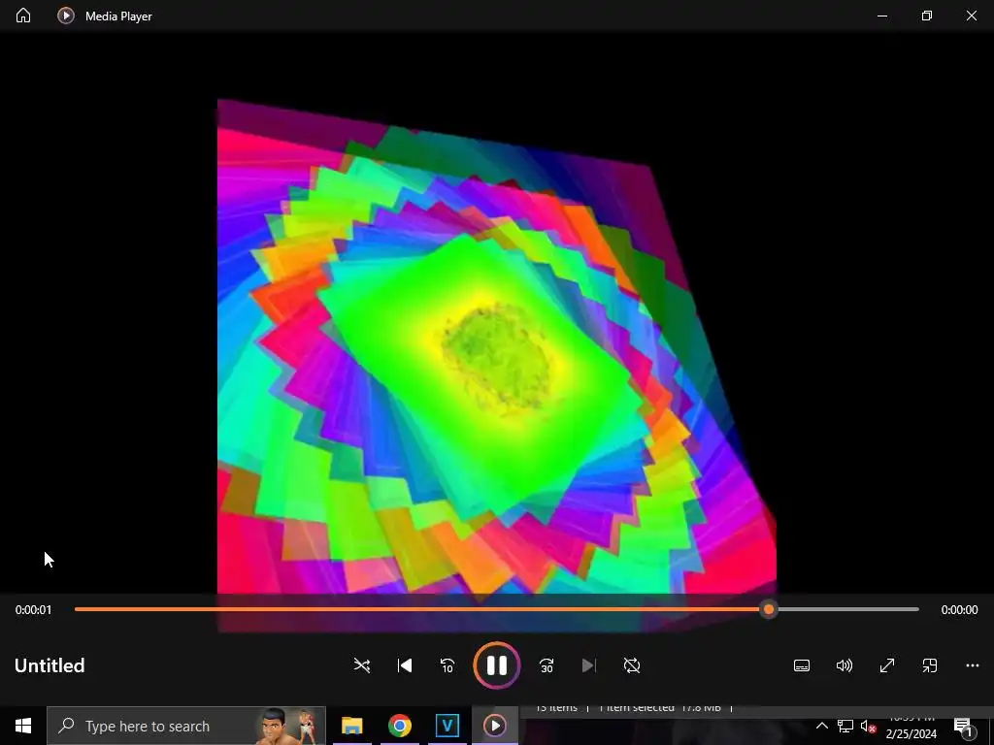Skip forward 30 seconds
The image size is (994, 745).
pos(547,665)
